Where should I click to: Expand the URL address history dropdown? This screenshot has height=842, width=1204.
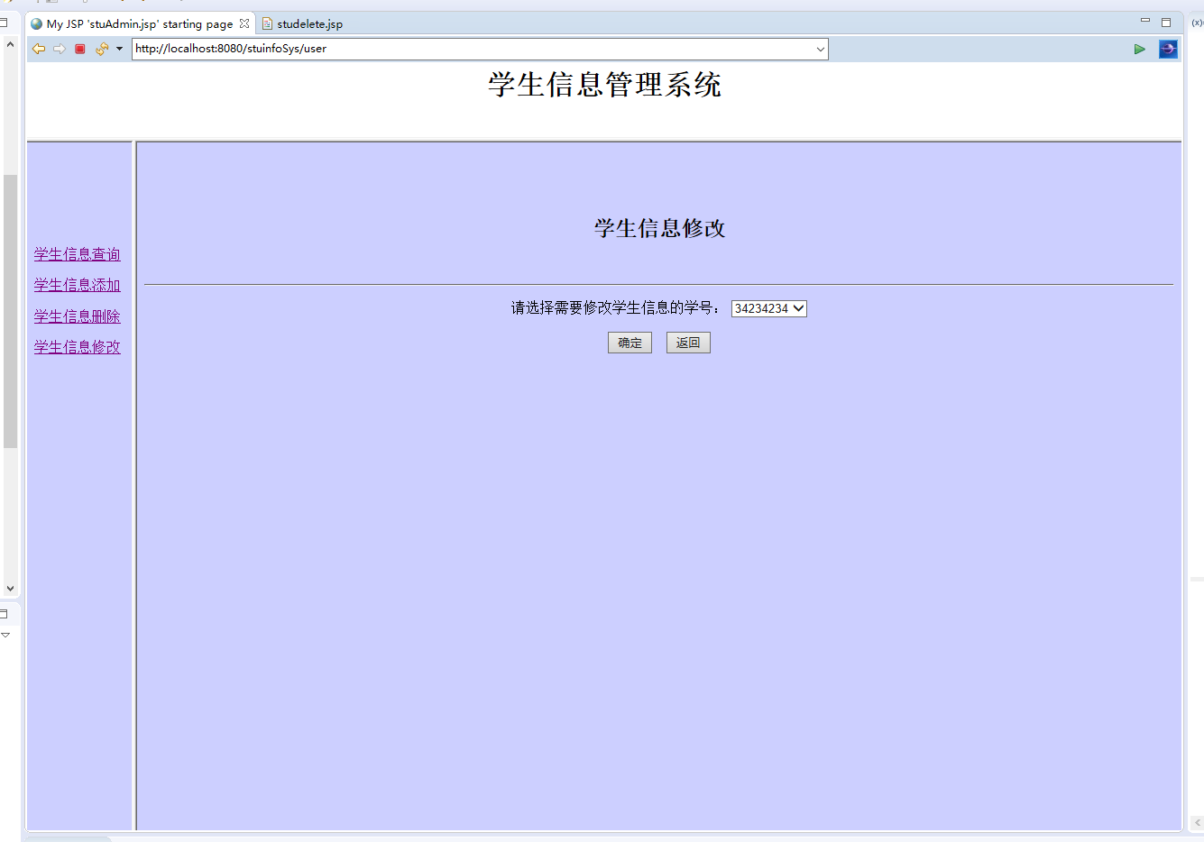(820, 49)
